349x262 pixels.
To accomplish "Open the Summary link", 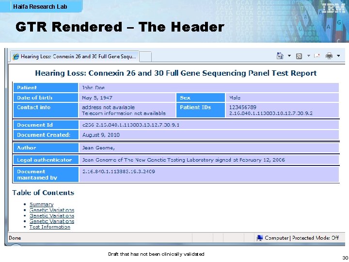I will [41, 204].
